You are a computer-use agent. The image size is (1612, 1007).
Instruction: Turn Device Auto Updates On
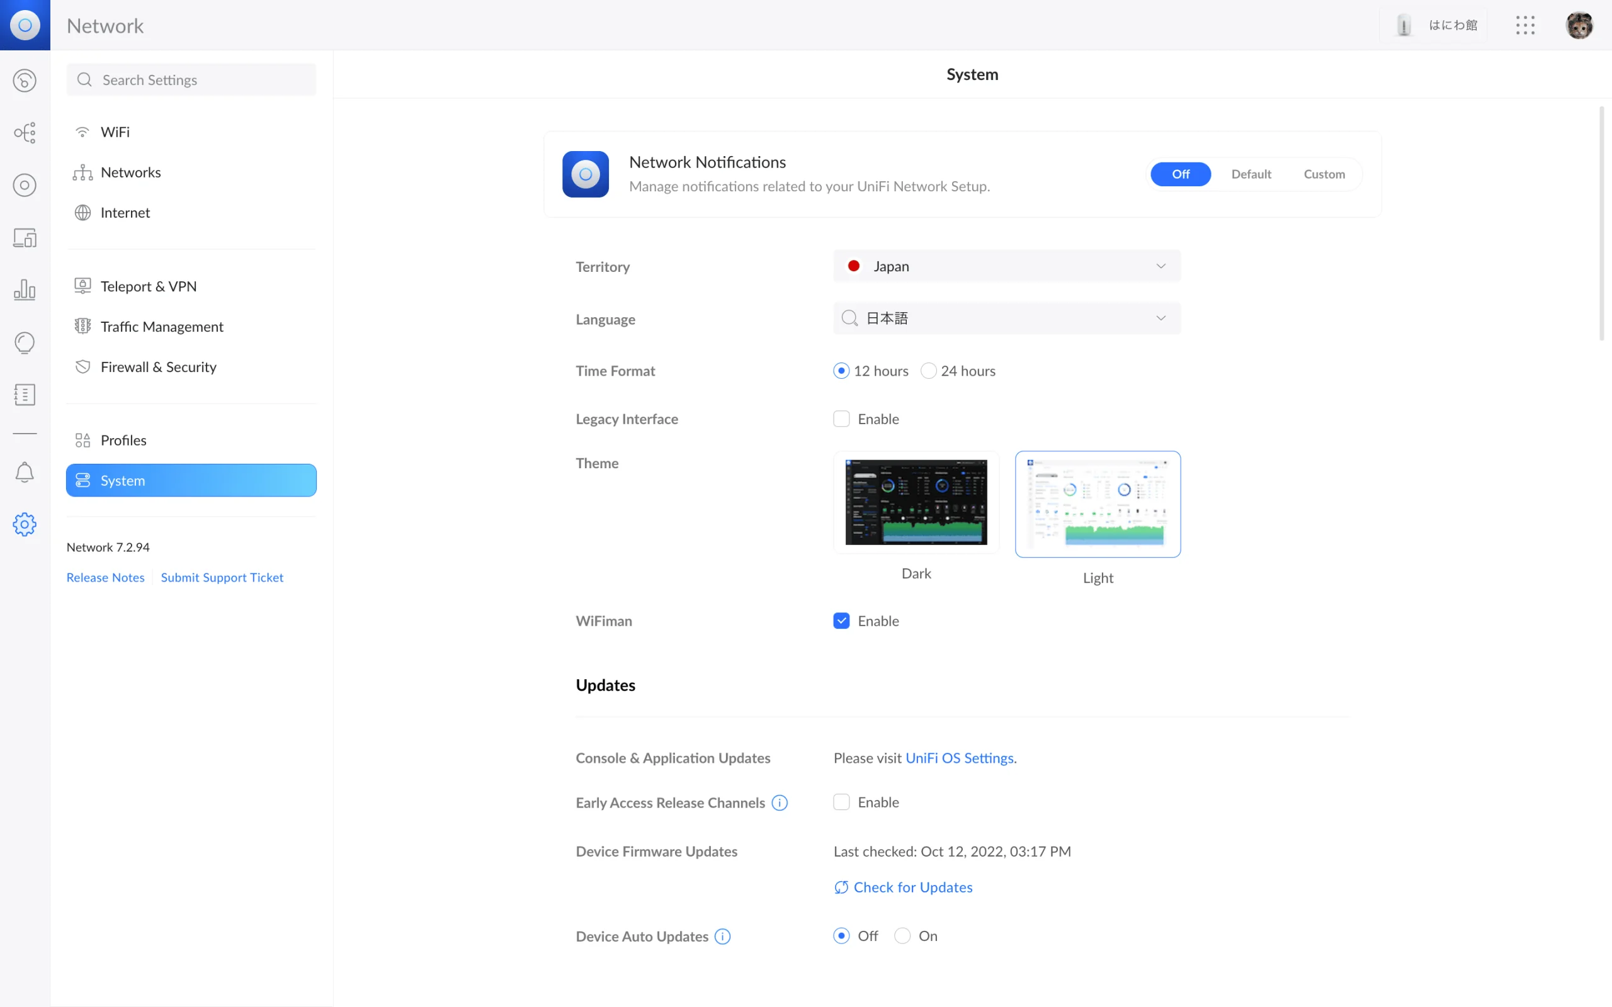[902, 936]
